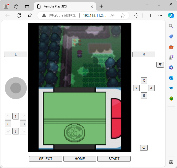Open the Extensions puzzle icon
Viewport: 177px width, 168px height.
click(x=136, y=15)
